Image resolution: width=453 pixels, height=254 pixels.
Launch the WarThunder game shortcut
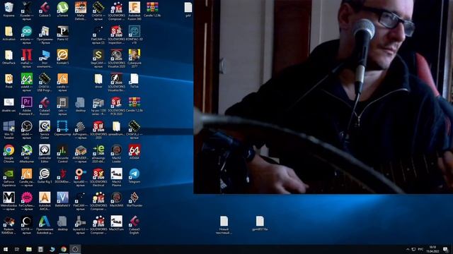pos(134,200)
